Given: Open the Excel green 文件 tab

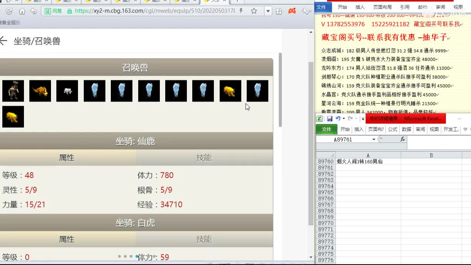Looking at the screenshot, I should point(327,129).
